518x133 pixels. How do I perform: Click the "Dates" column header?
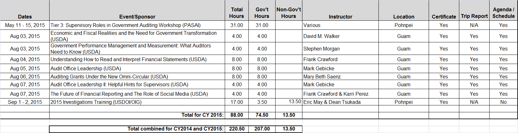[25, 17]
